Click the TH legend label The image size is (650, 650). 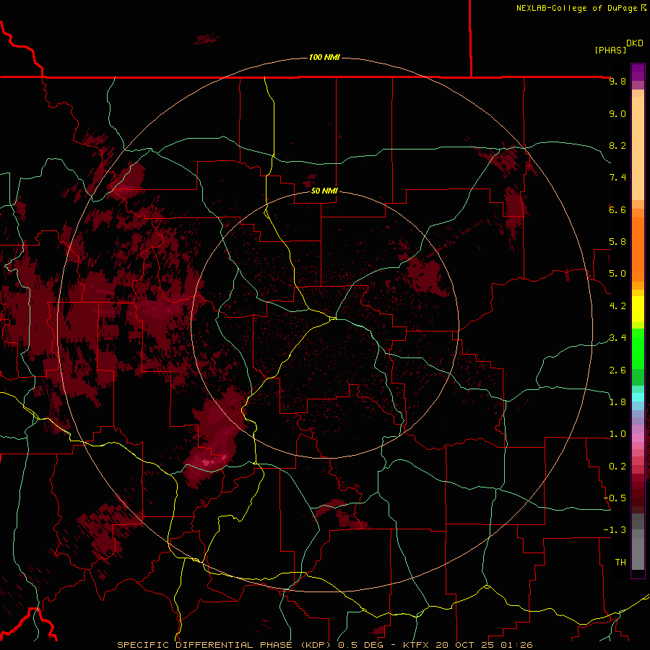620,563
